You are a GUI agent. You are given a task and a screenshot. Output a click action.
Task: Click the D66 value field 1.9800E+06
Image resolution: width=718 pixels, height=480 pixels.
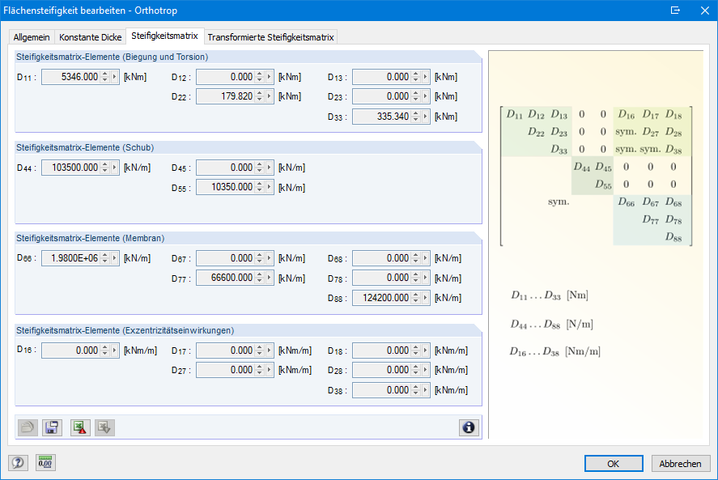(x=71, y=258)
